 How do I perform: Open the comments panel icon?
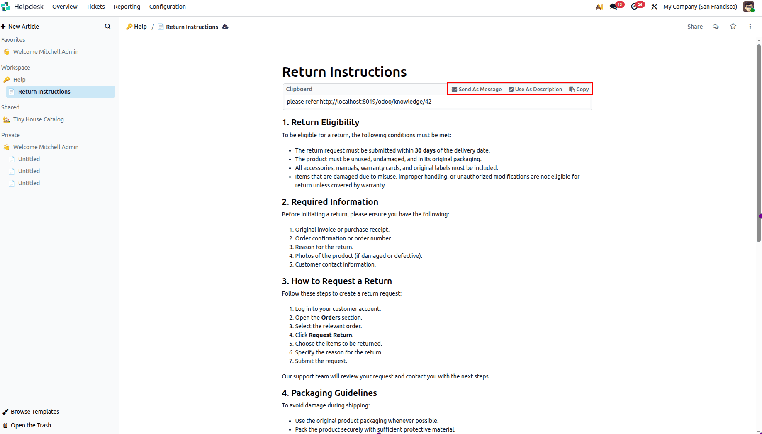tap(716, 27)
